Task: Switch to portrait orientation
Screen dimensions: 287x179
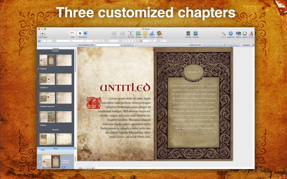Action: click(80, 33)
